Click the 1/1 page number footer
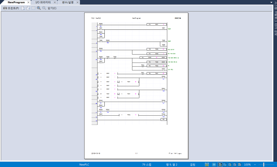This screenshot has width=277, height=167. click(x=136, y=153)
